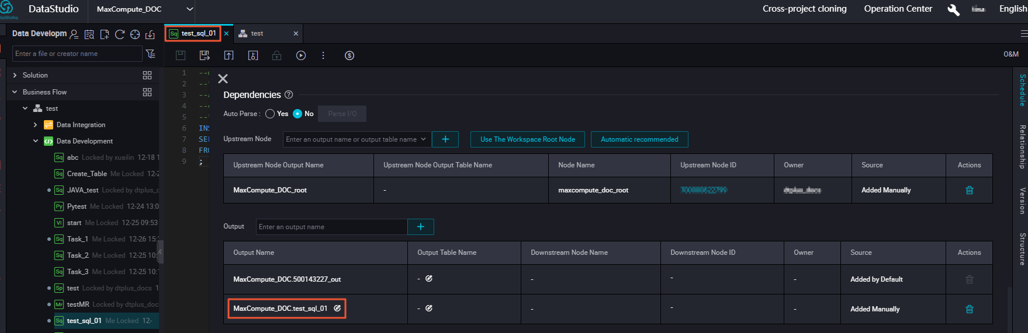This screenshot has width=1028, height=333.
Task: Focus the Enter an output name field
Action: [x=331, y=227]
